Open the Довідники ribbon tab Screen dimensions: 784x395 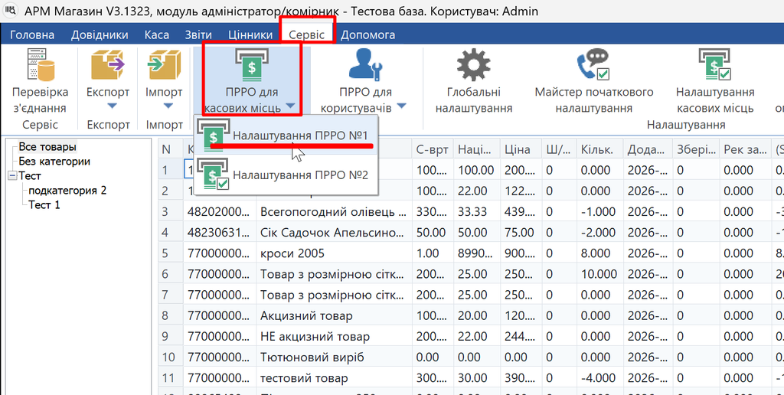pos(100,35)
